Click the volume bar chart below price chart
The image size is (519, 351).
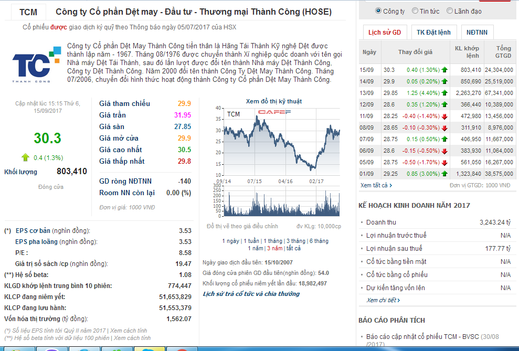[282, 201]
